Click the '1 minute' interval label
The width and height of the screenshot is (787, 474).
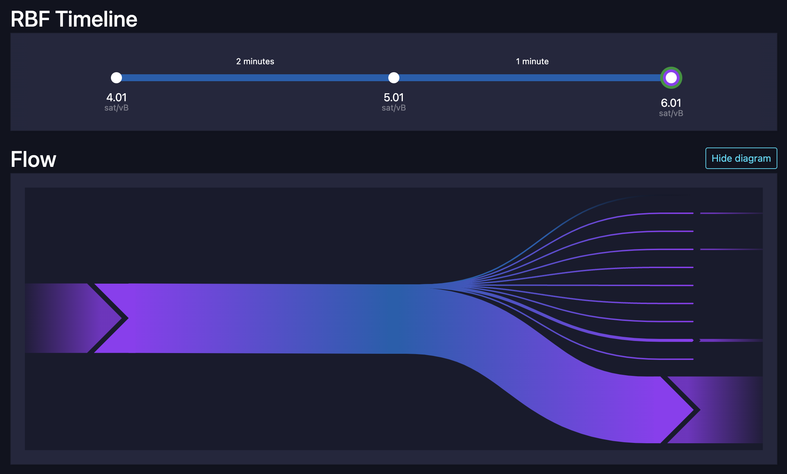click(x=532, y=61)
